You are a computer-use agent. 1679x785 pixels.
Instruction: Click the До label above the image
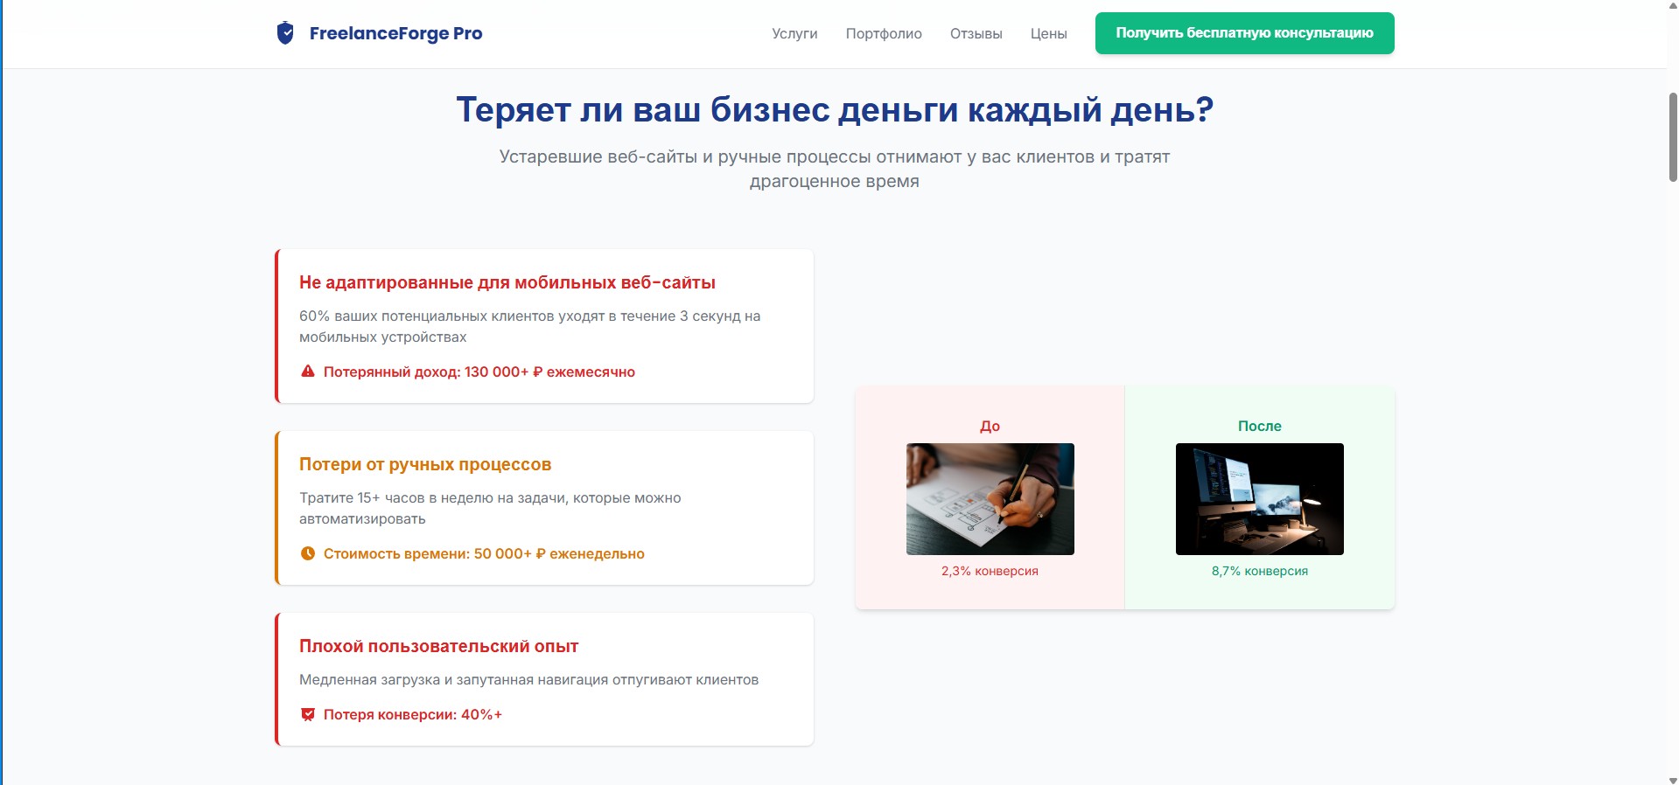point(990,426)
